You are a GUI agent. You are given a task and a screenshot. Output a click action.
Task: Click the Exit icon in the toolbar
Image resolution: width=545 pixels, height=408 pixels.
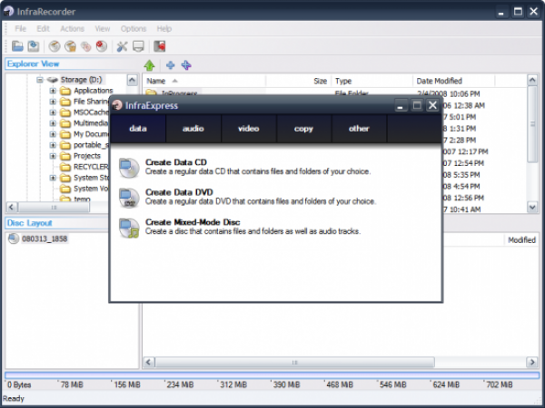click(160, 46)
